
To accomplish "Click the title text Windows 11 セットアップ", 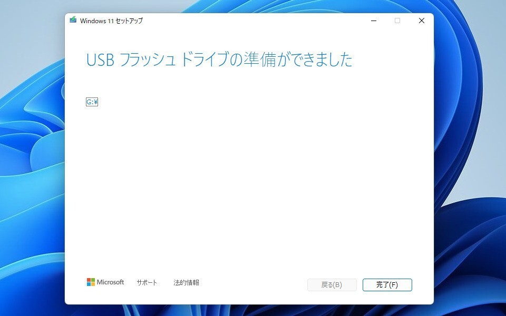I will click(x=111, y=21).
